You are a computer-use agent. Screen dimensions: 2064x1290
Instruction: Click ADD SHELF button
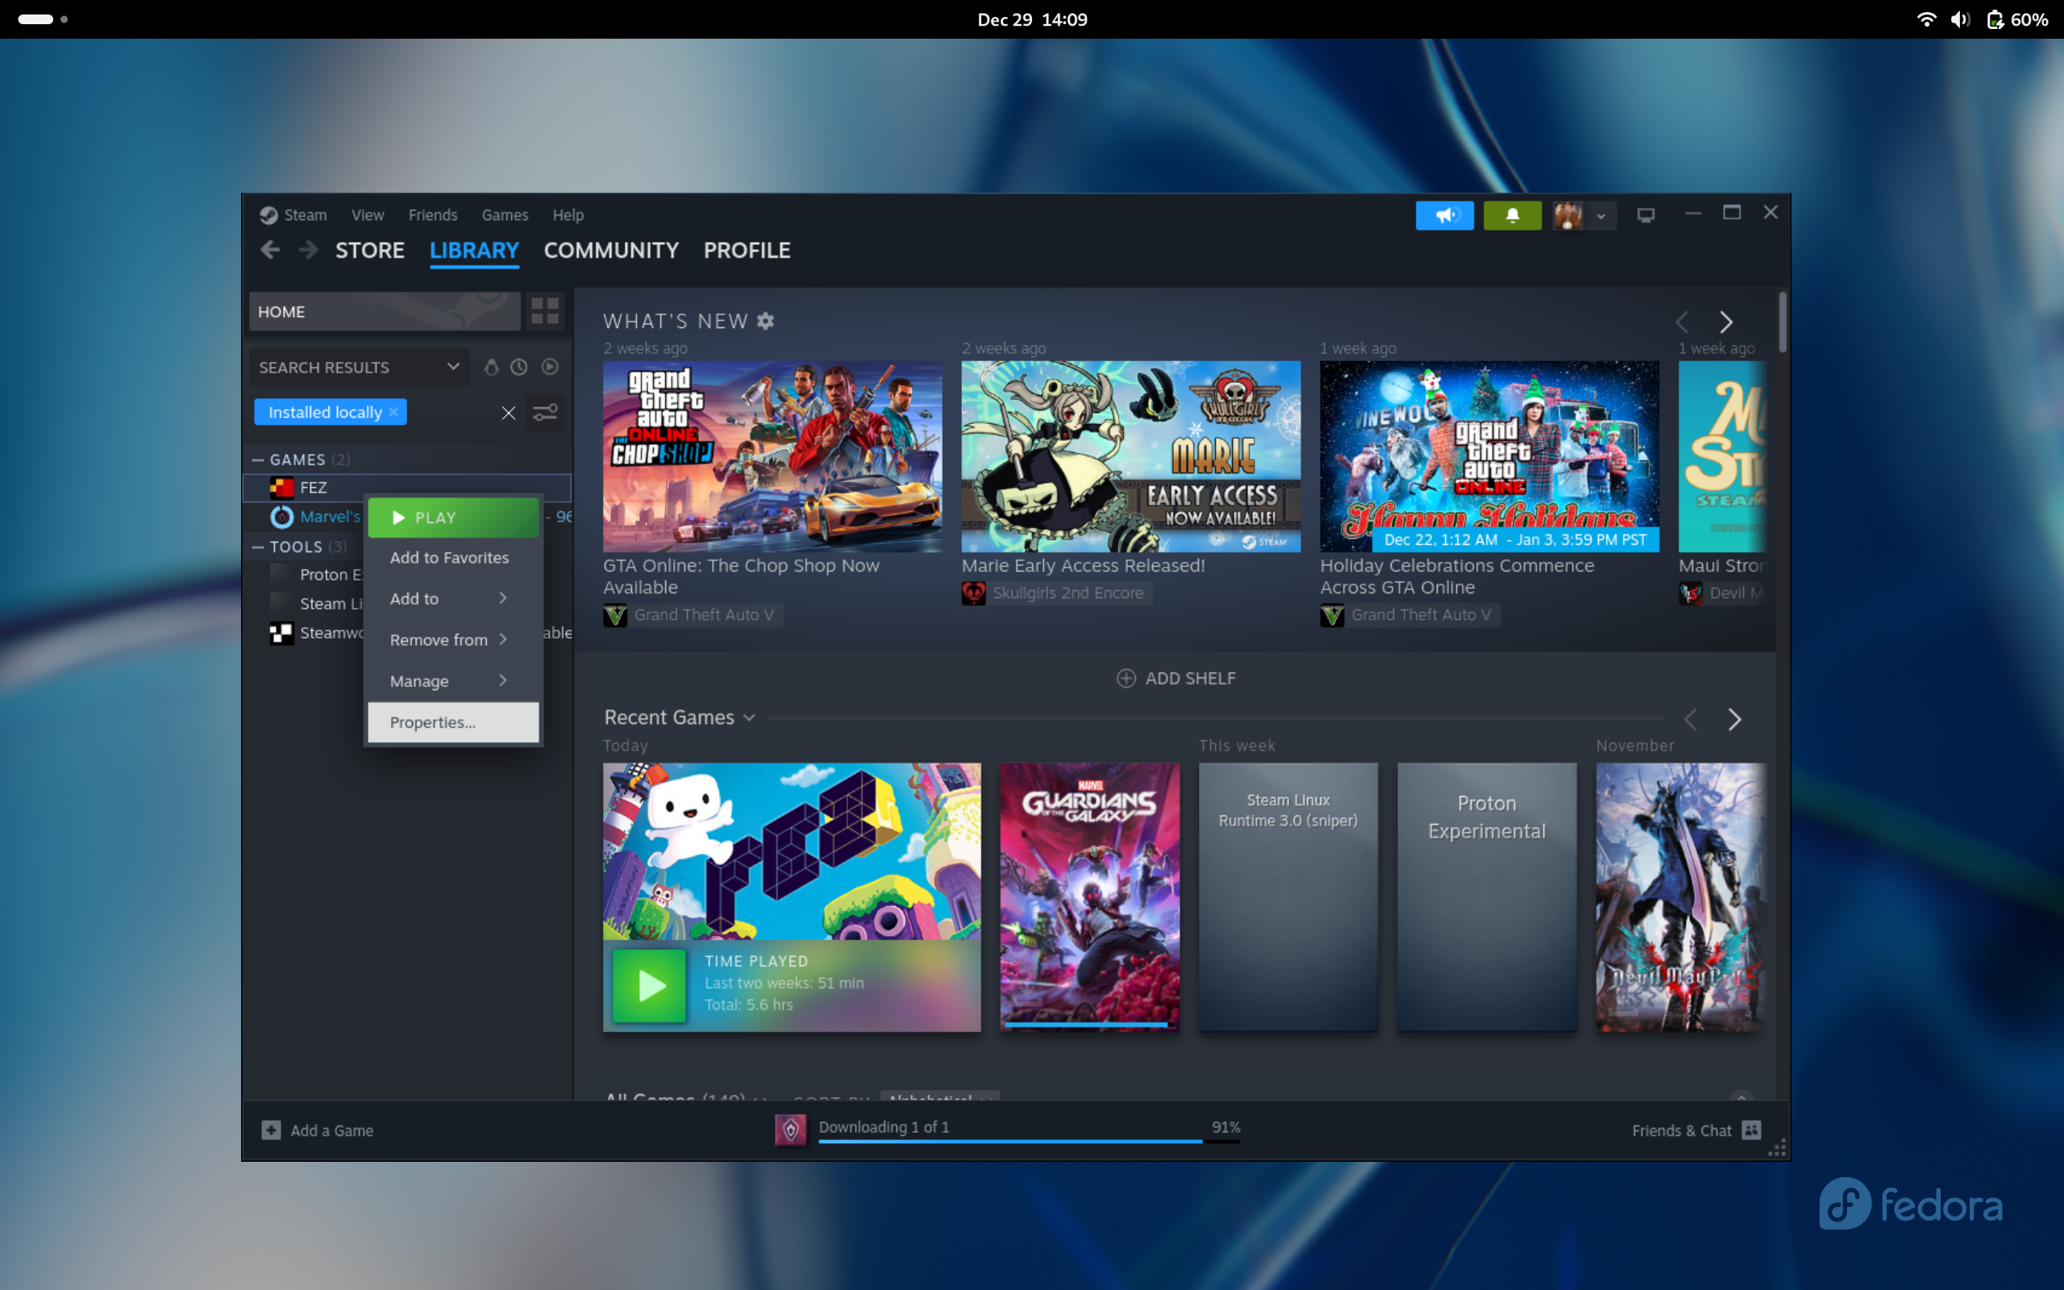(1176, 678)
